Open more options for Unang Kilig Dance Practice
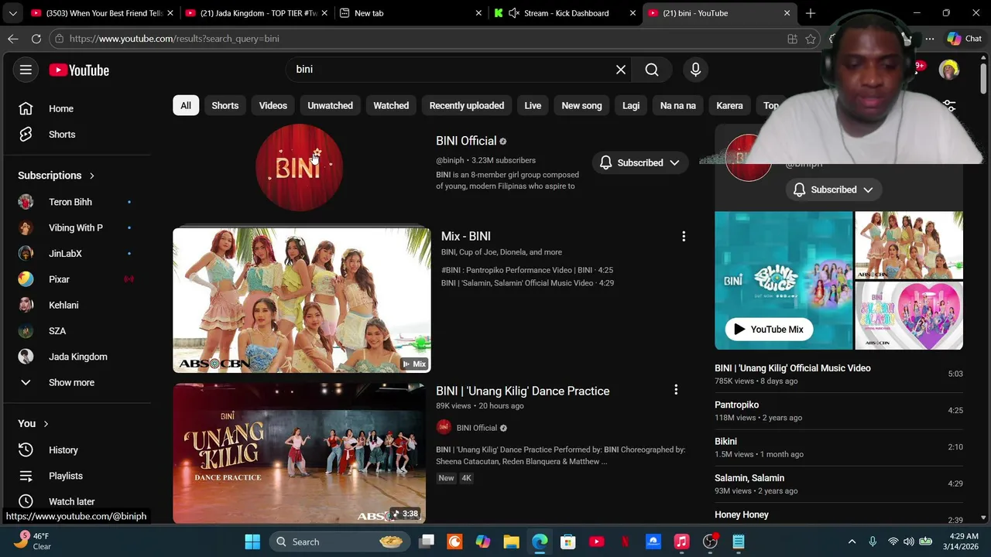The image size is (991, 557). [x=676, y=390]
